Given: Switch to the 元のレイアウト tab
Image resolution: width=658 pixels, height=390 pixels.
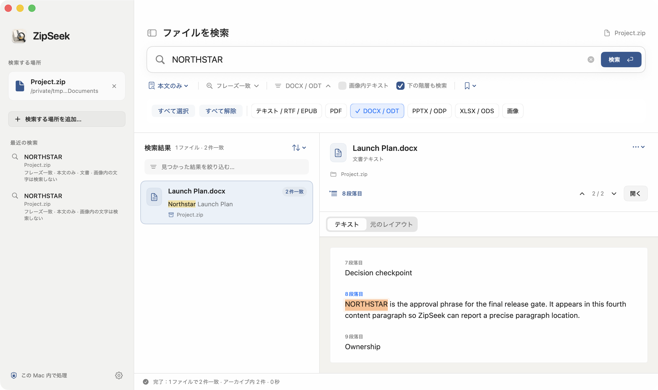Looking at the screenshot, I should (391, 224).
